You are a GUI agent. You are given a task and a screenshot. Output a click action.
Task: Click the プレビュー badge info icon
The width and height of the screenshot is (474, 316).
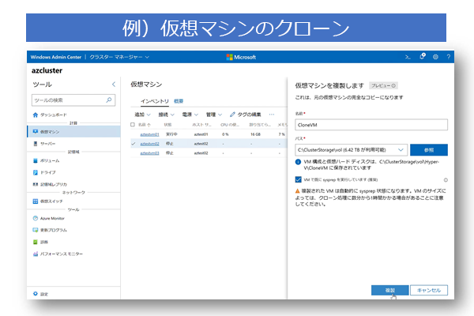click(393, 85)
